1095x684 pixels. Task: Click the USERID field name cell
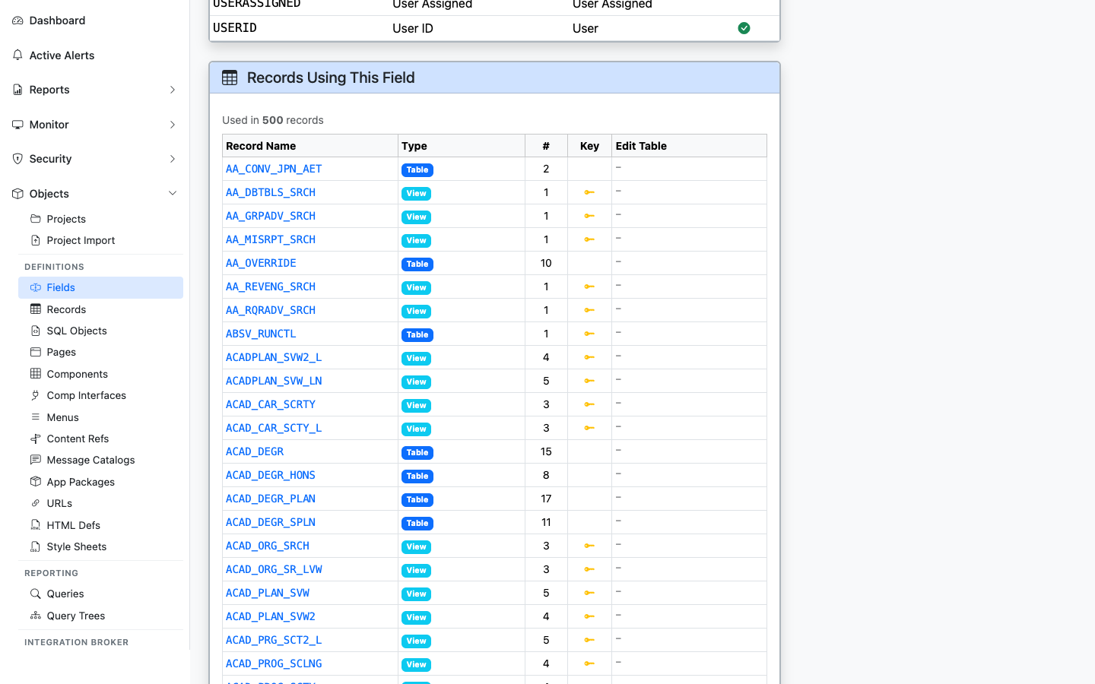(235, 27)
